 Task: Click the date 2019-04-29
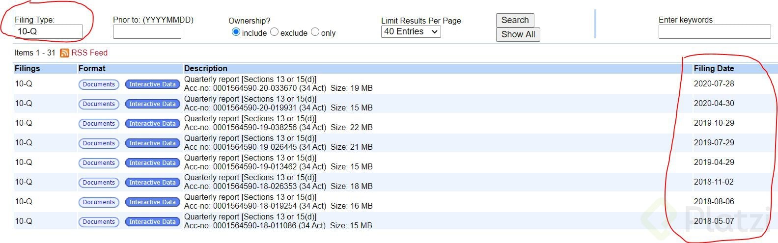pyautogui.click(x=714, y=162)
